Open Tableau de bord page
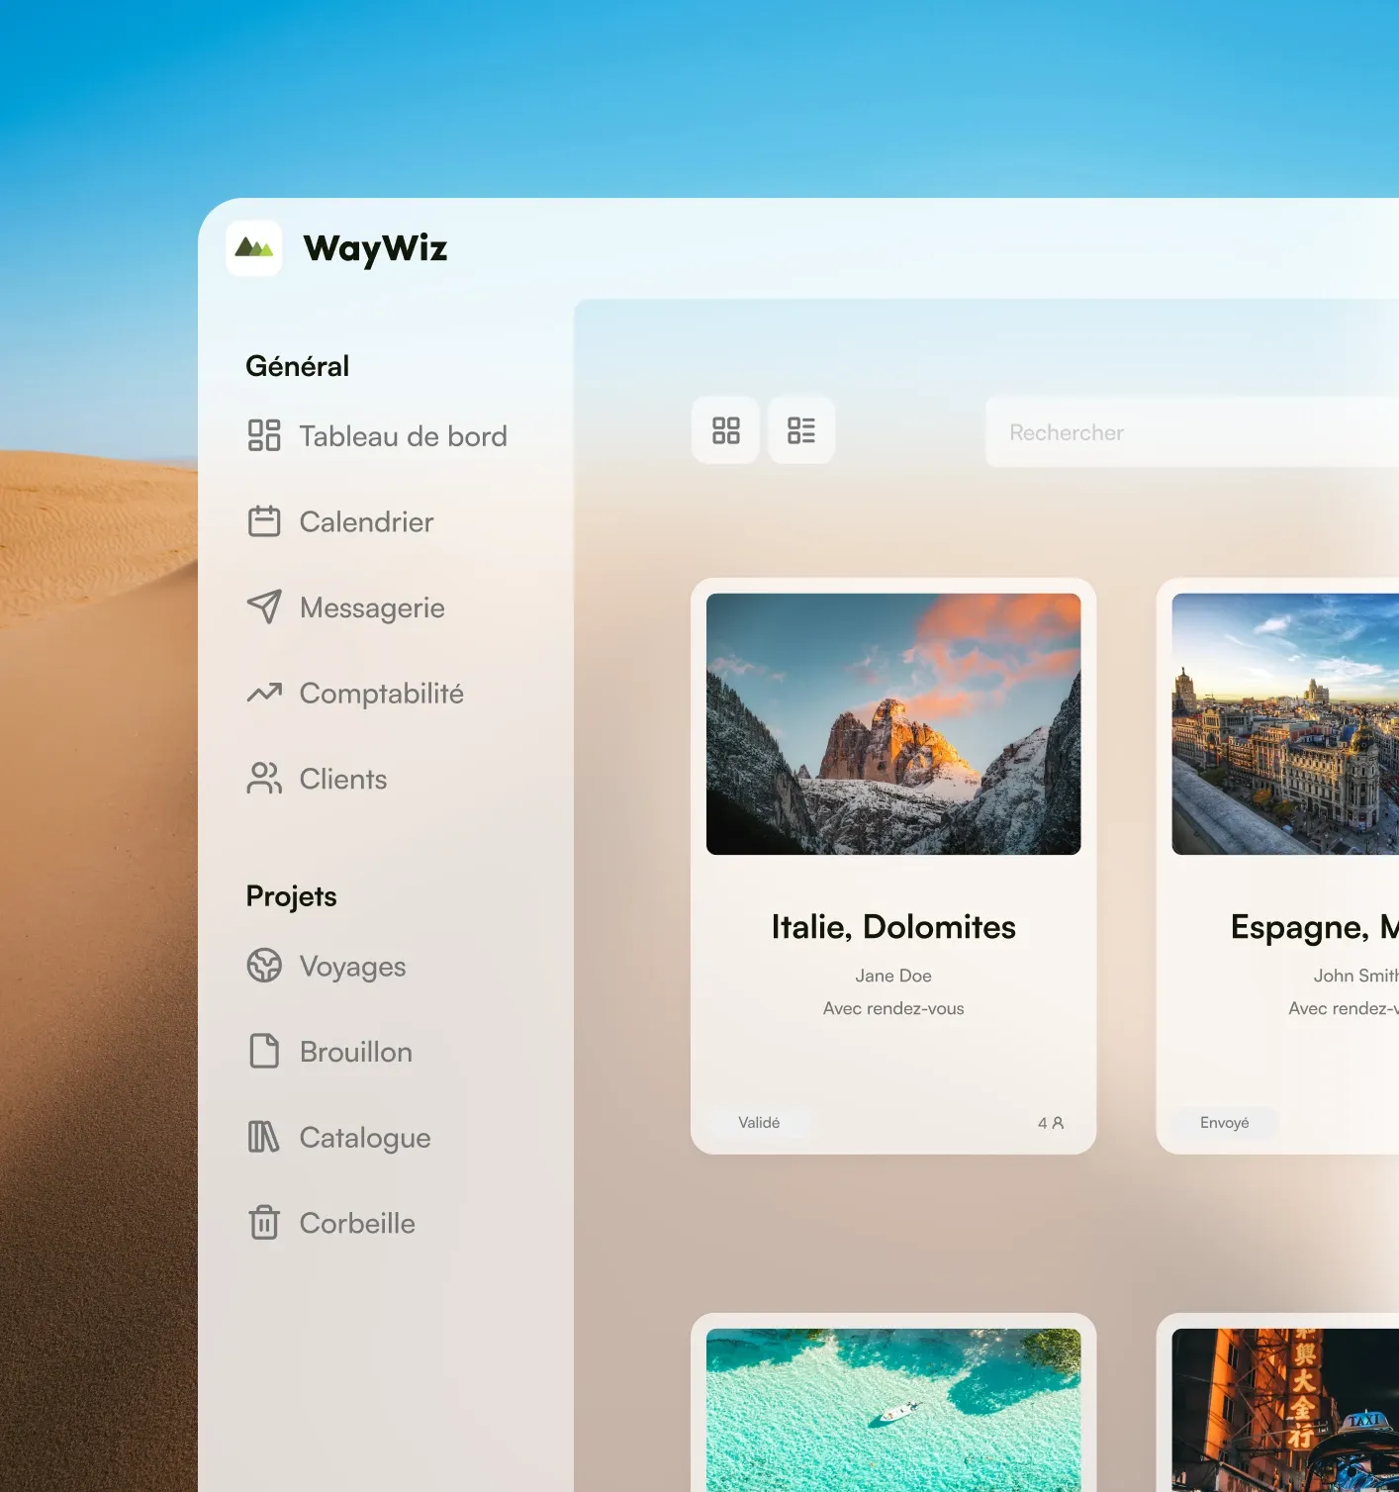The height and width of the screenshot is (1492, 1399). (x=377, y=435)
